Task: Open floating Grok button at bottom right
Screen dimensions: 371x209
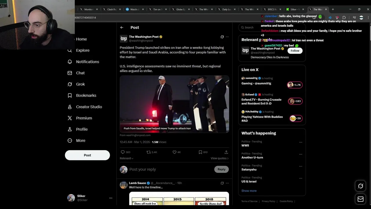Action: pyautogui.click(x=361, y=186)
